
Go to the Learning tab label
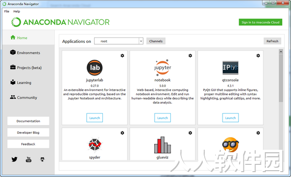(x=24, y=83)
